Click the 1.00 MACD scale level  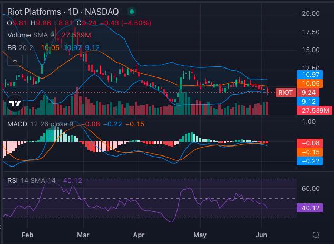pyautogui.click(x=309, y=121)
